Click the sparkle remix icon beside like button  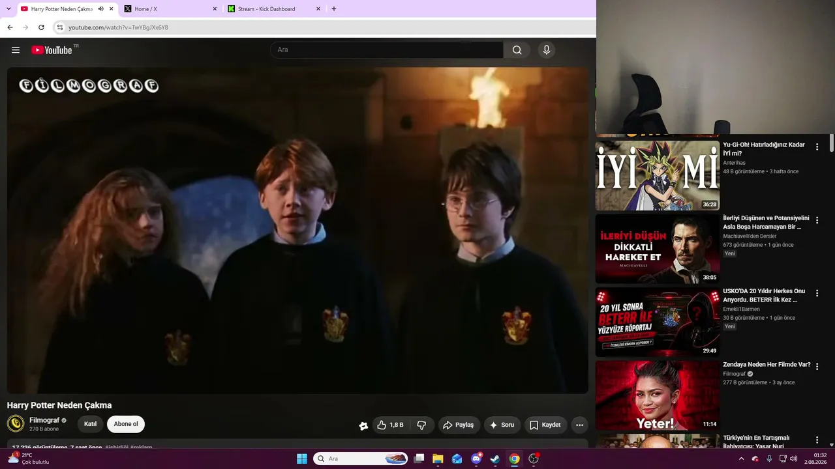click(363, 425)
